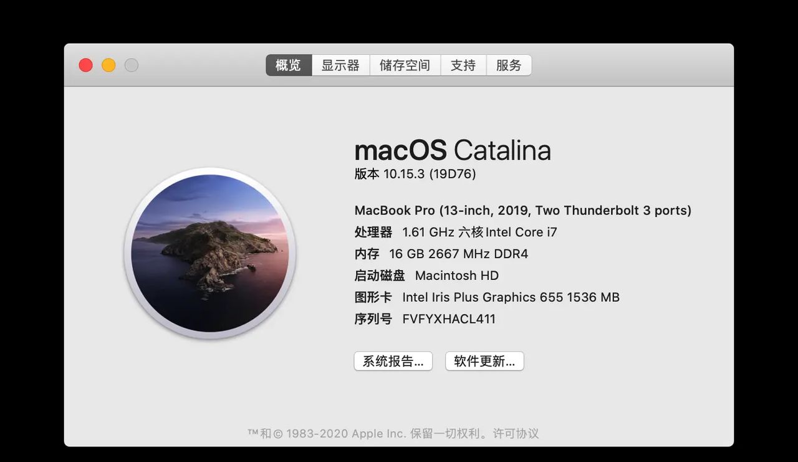
Task: Click the 处理器 label
Action: click(373, 233)
